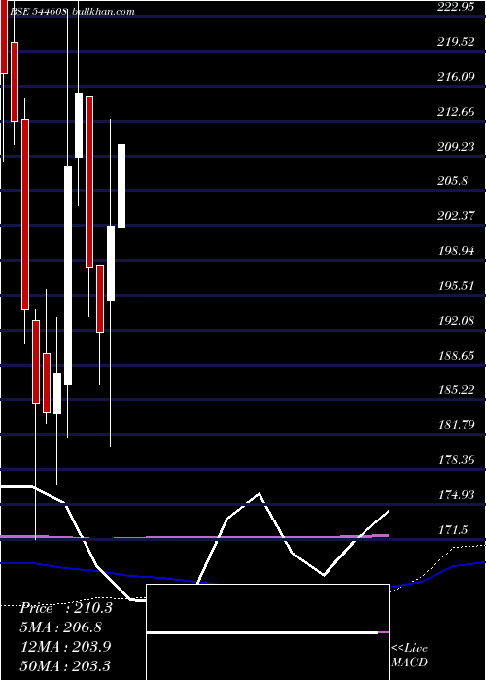Click the upper MACD panel box
486x681 pixels.
(267, 608)
